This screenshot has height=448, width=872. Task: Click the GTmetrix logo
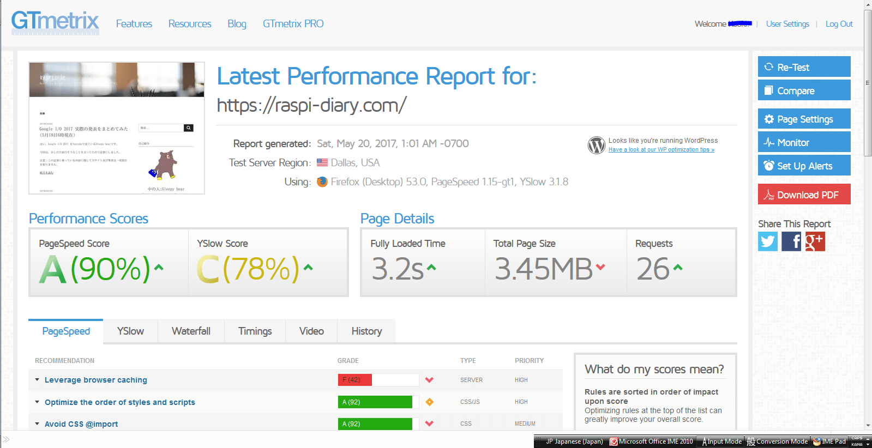(55, 23)
